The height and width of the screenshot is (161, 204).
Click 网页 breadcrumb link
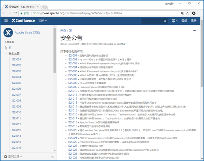coord(63,31)
